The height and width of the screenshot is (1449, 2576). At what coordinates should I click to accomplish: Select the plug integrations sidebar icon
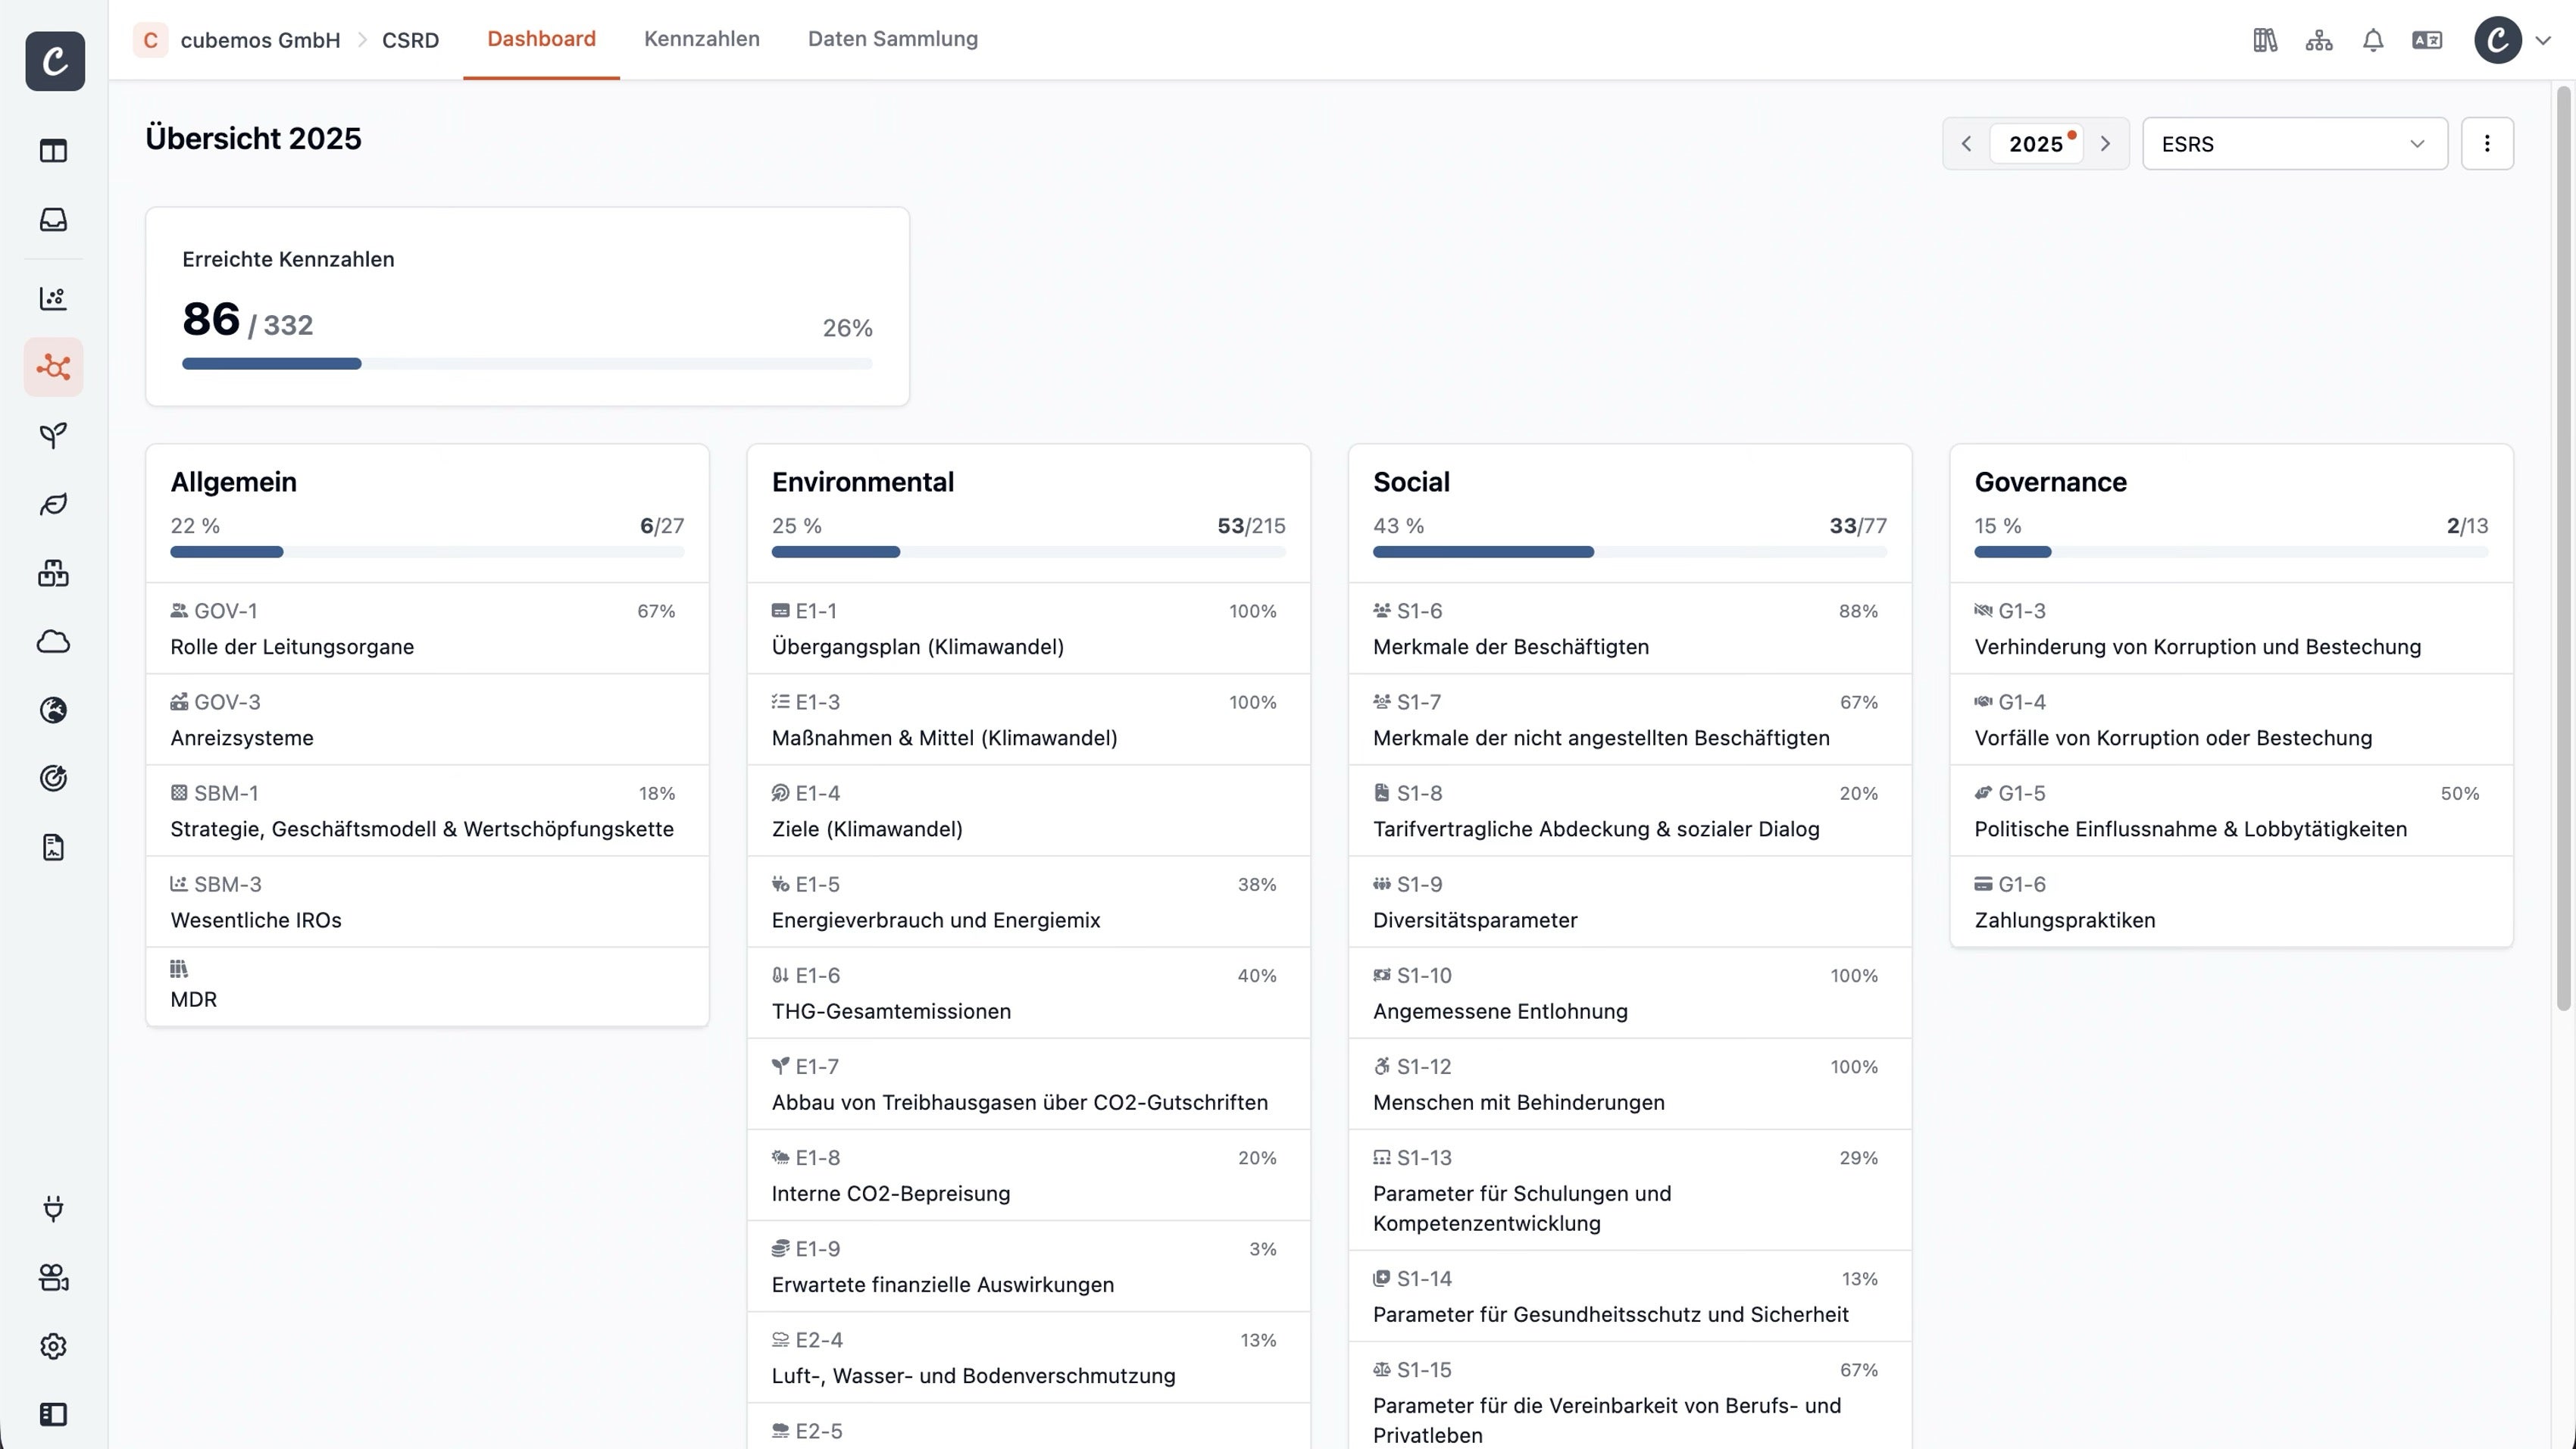(53, 1208)
